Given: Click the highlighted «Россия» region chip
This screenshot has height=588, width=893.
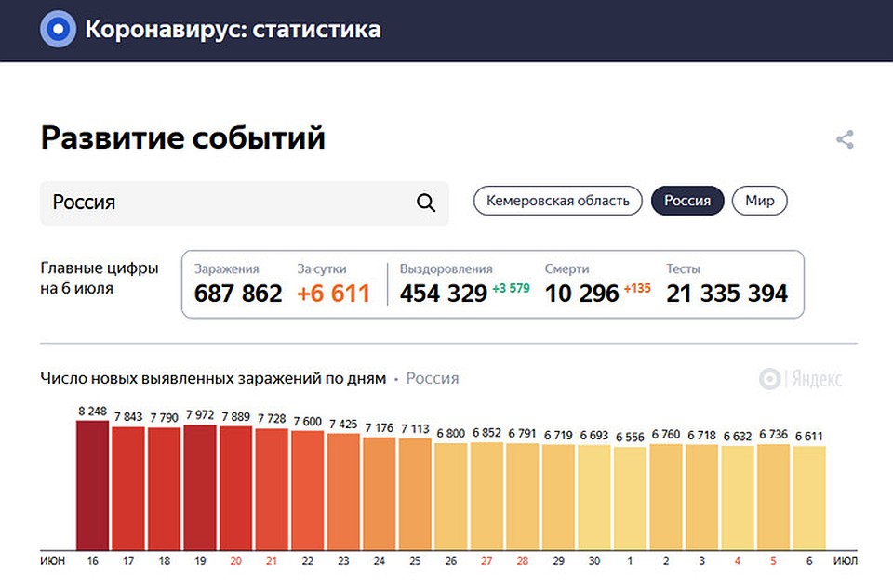Looking at the screenshot, I should point(687,201).
